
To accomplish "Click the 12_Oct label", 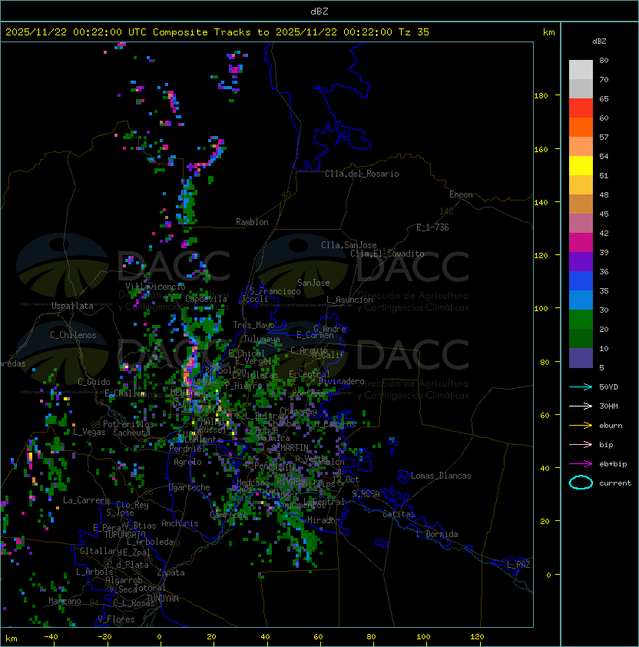I will (346, 480).
